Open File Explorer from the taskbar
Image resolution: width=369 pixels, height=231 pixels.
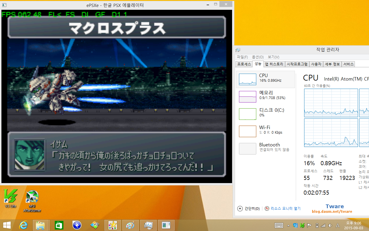[40, 225]
